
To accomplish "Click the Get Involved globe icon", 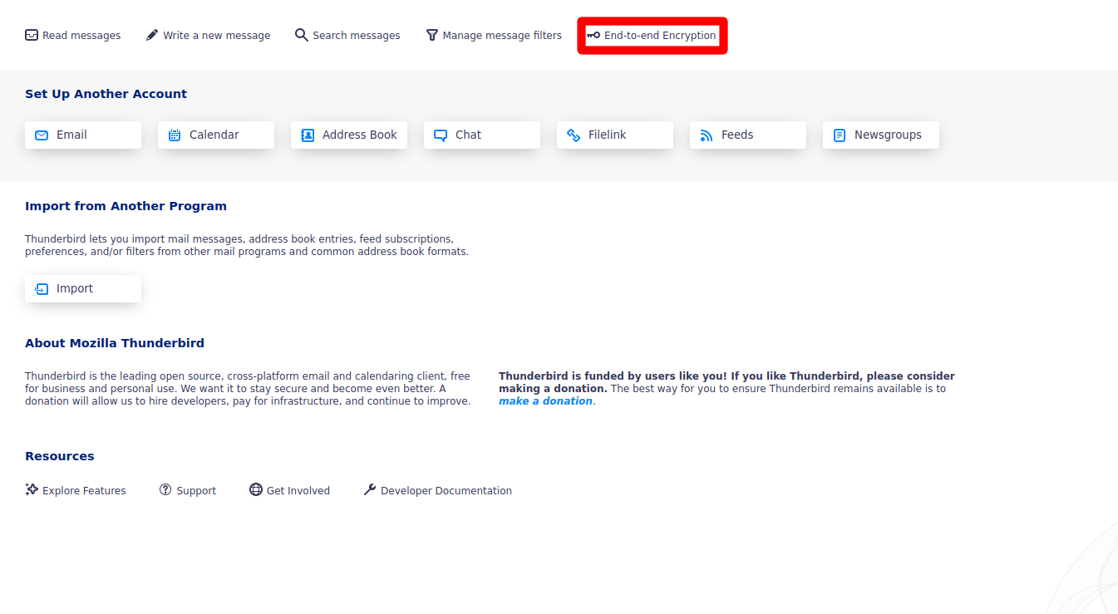I will pos(256,490).
